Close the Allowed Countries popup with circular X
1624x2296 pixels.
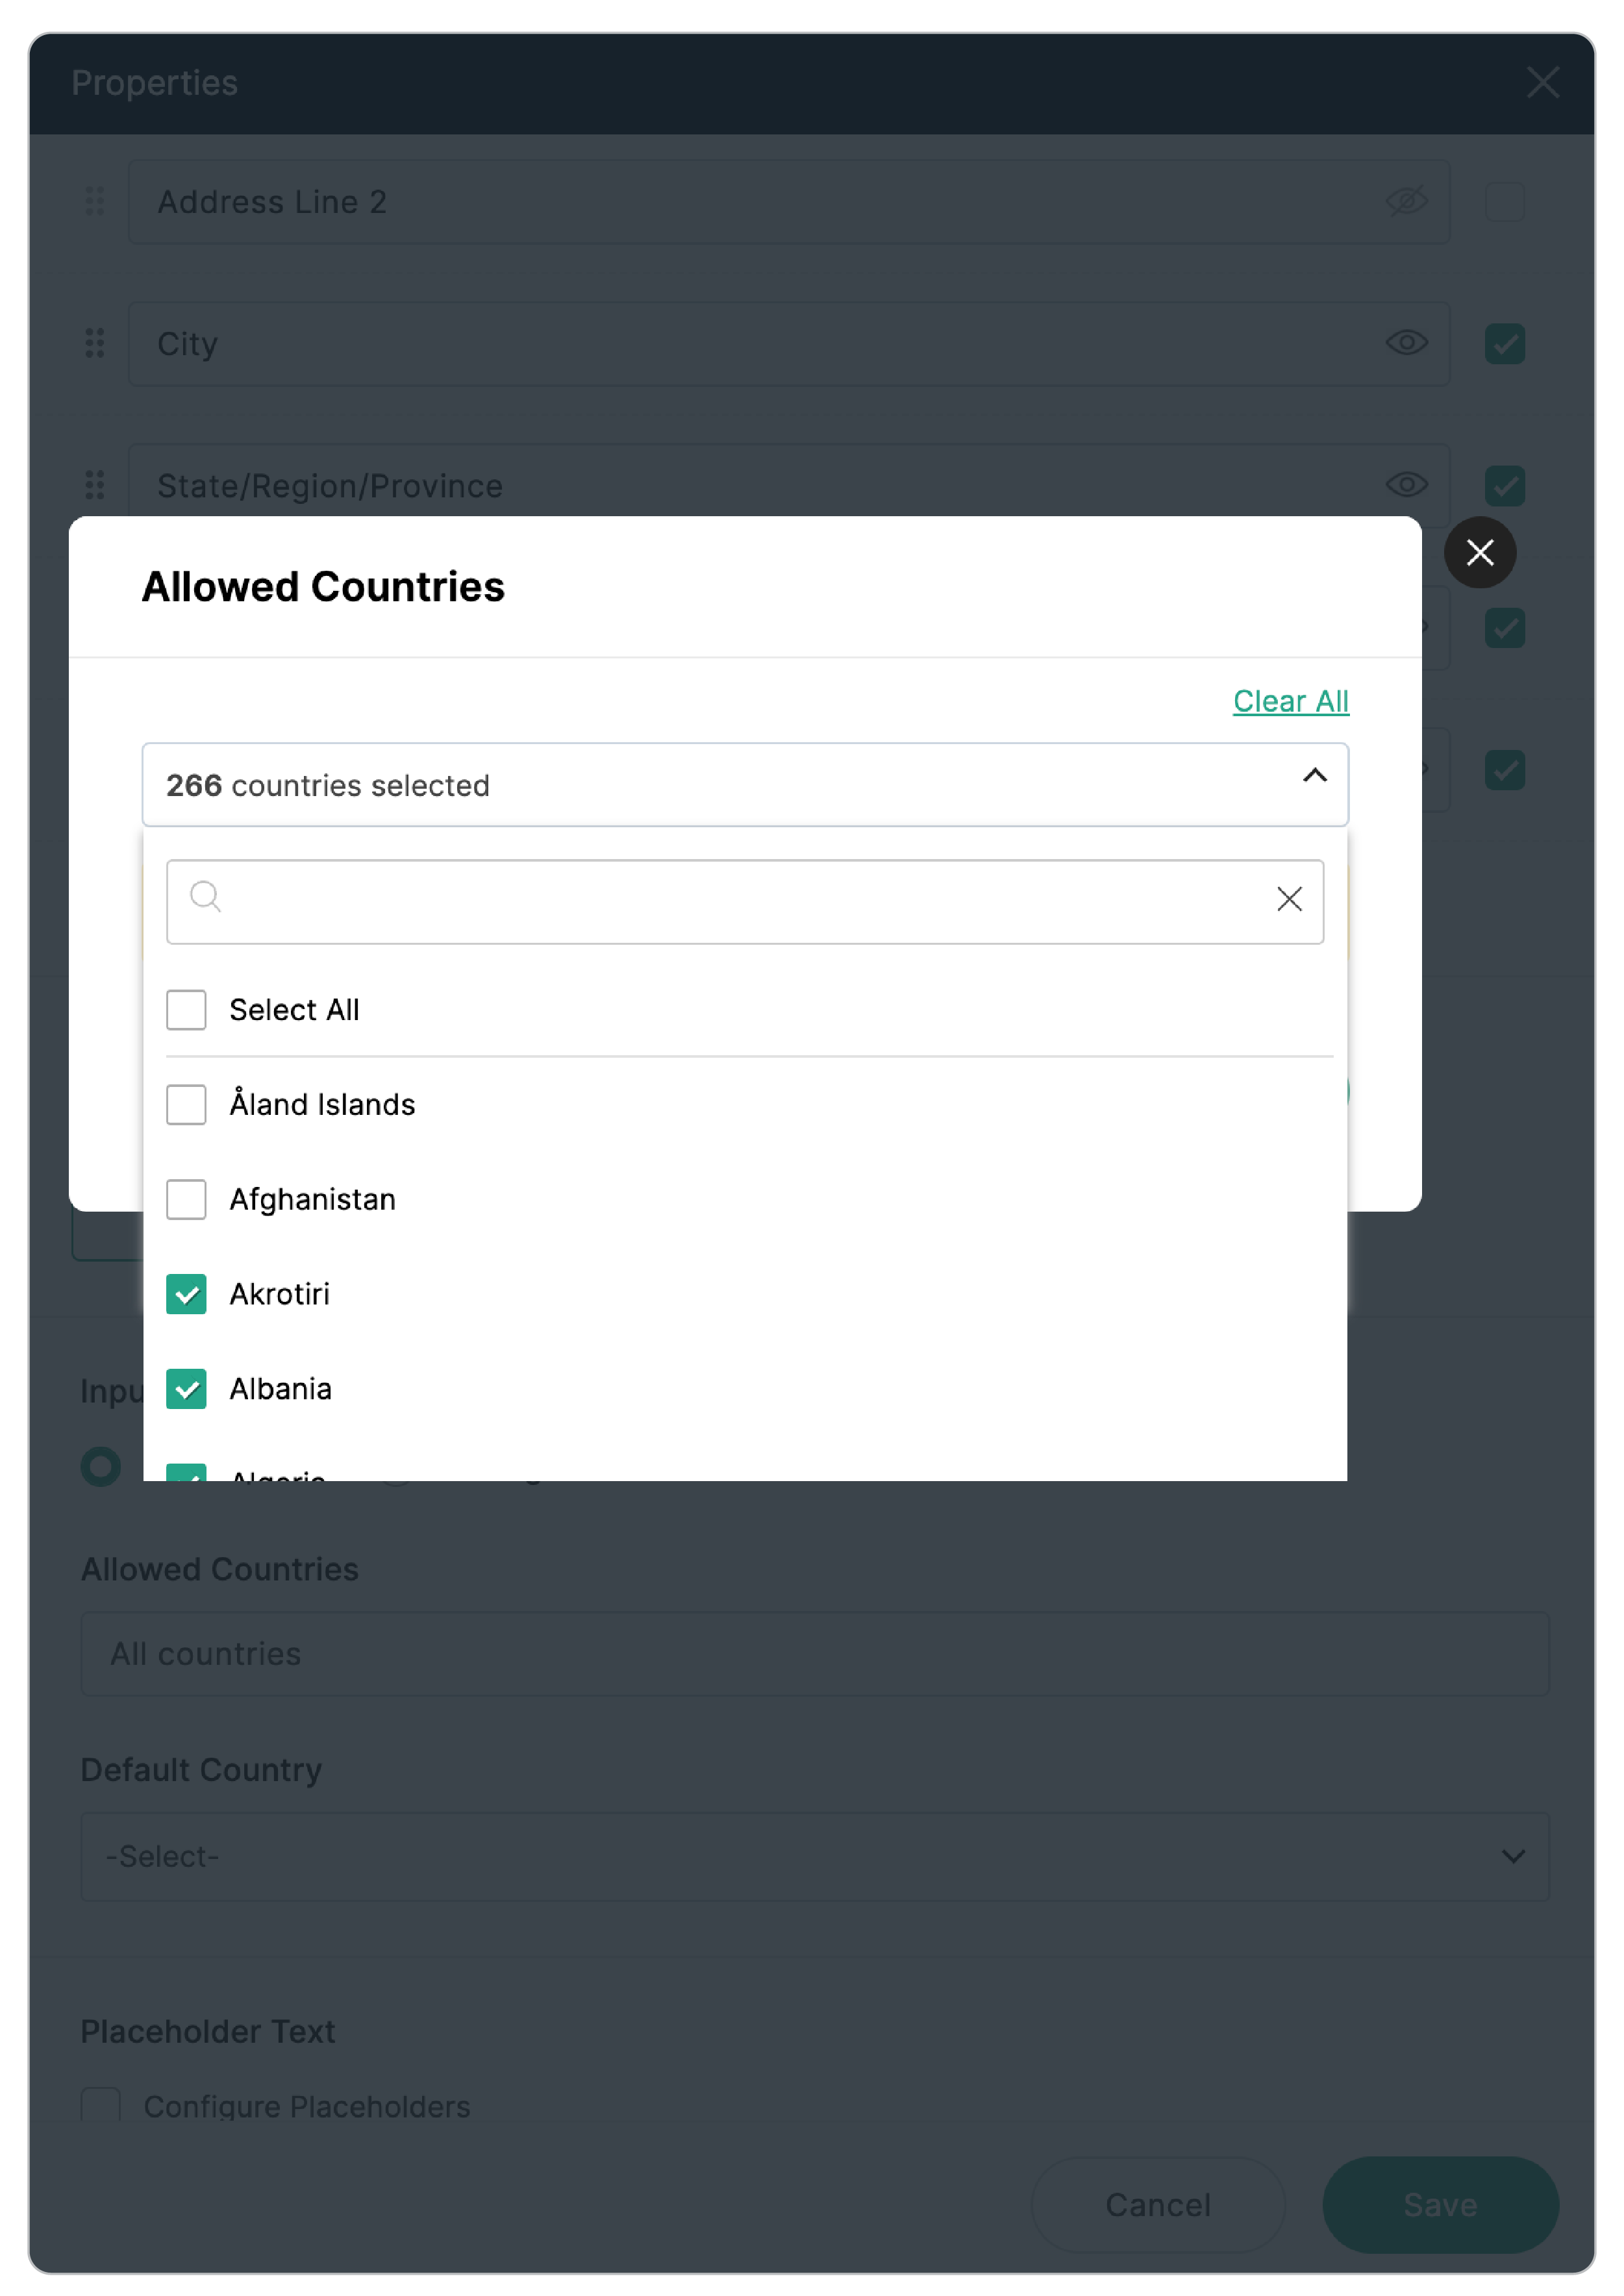[1480, 553]
